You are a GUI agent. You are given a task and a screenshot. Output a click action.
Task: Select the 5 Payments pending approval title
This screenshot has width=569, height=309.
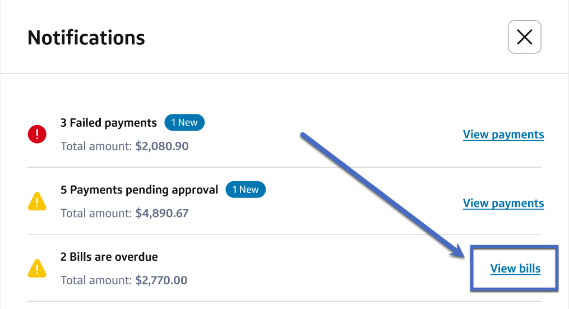click(139, 190)
